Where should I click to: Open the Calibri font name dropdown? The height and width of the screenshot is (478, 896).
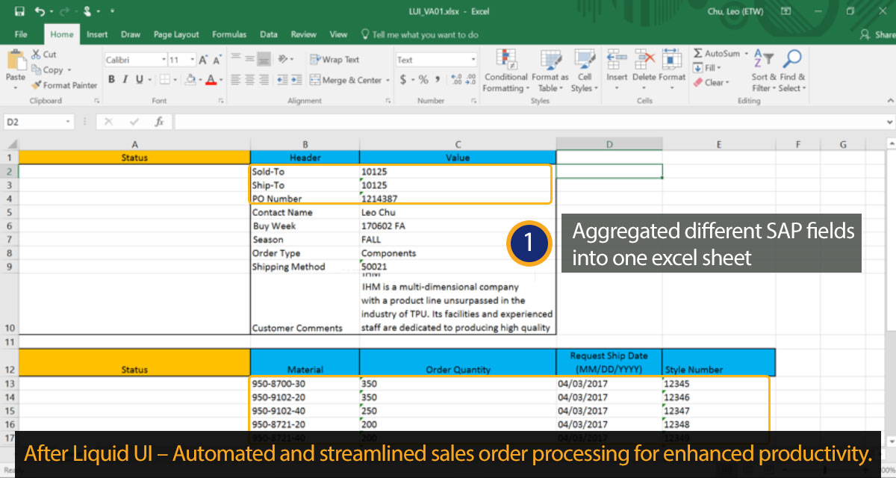[x=164, y=60]
